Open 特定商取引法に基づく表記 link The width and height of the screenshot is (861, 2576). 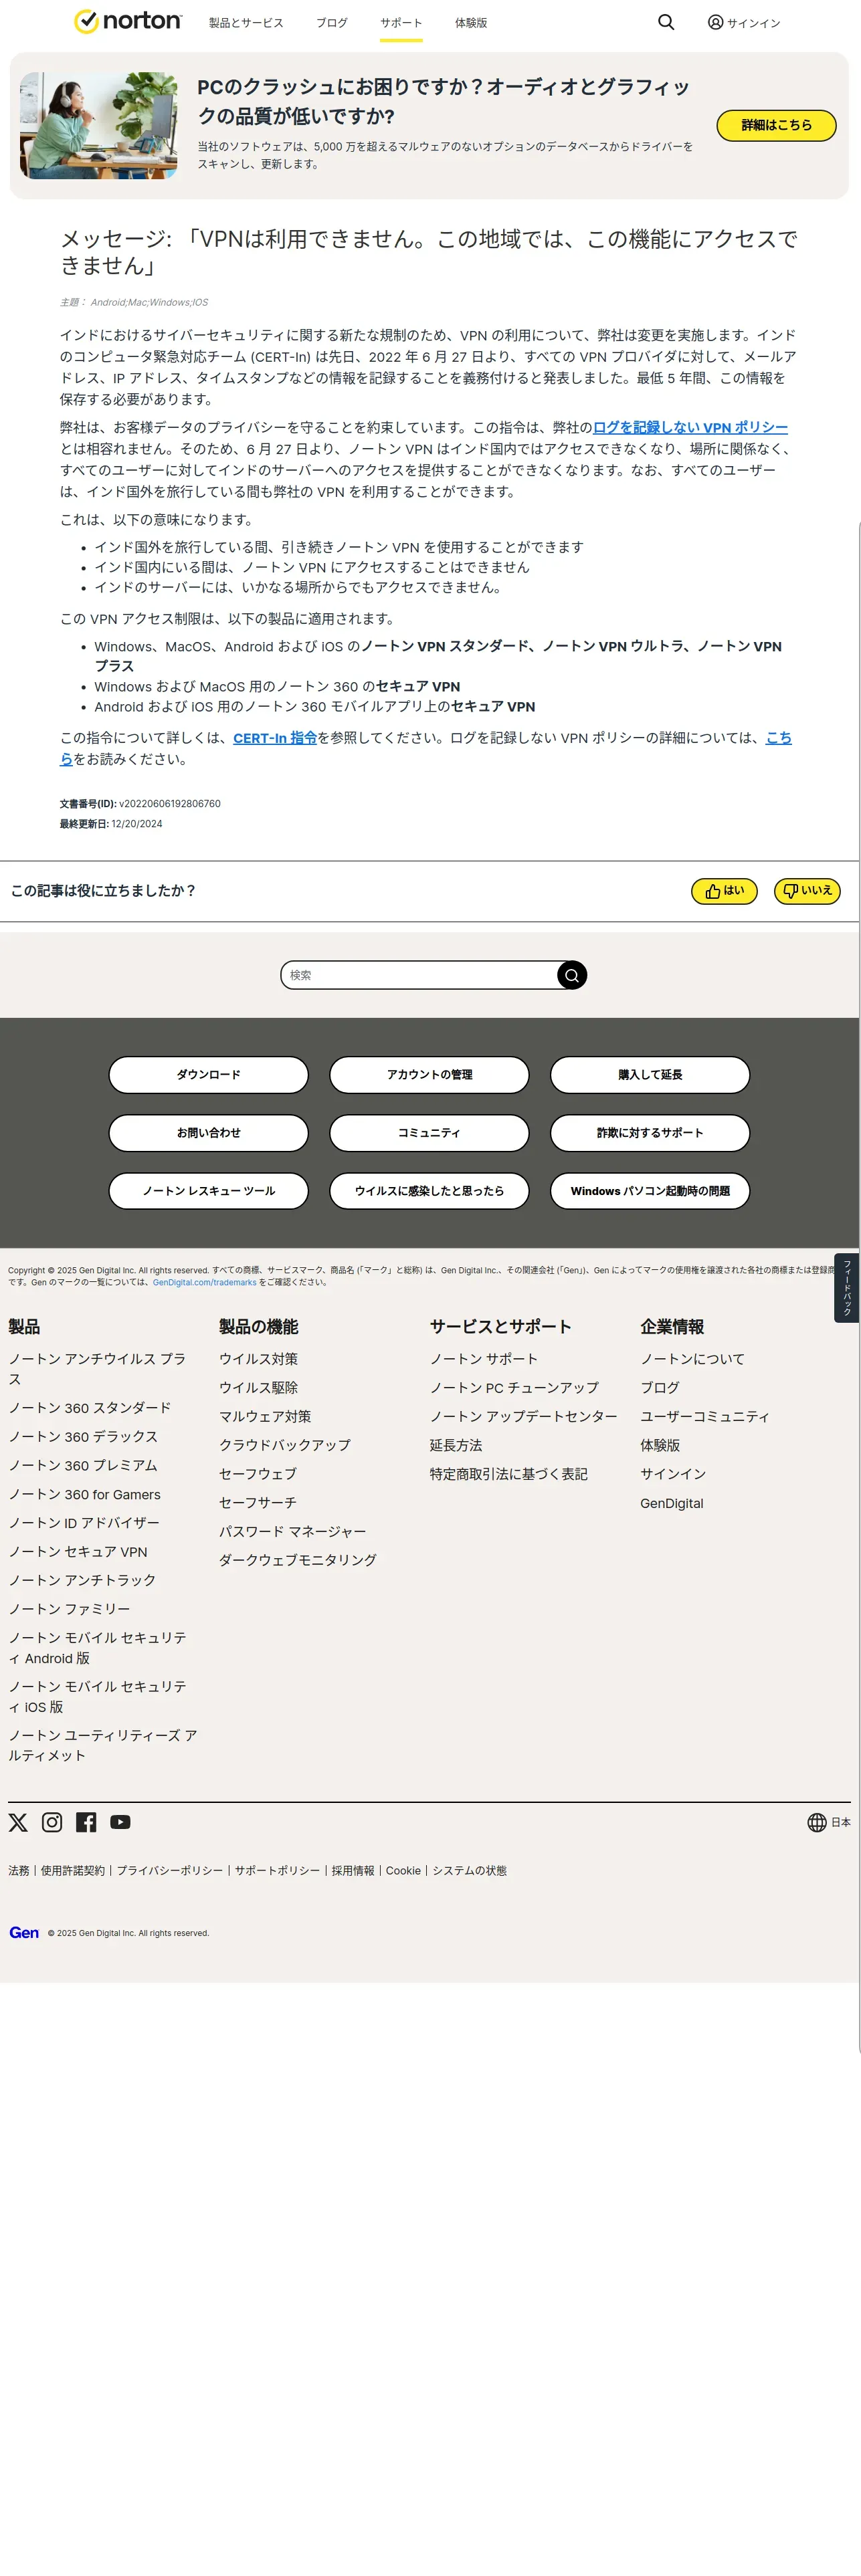(x=509, y=1474)
